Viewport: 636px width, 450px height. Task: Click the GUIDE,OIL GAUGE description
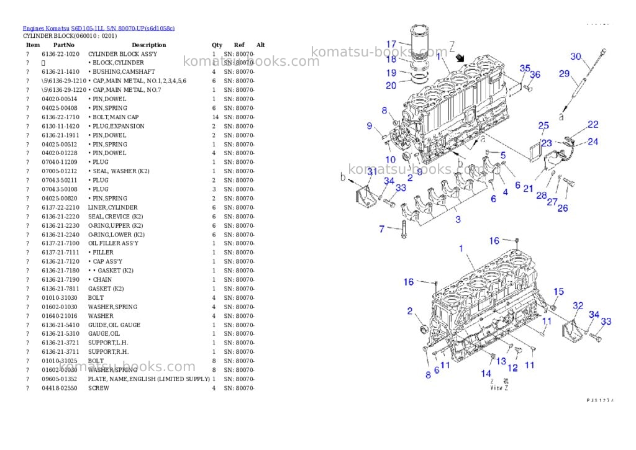(114, 325)
